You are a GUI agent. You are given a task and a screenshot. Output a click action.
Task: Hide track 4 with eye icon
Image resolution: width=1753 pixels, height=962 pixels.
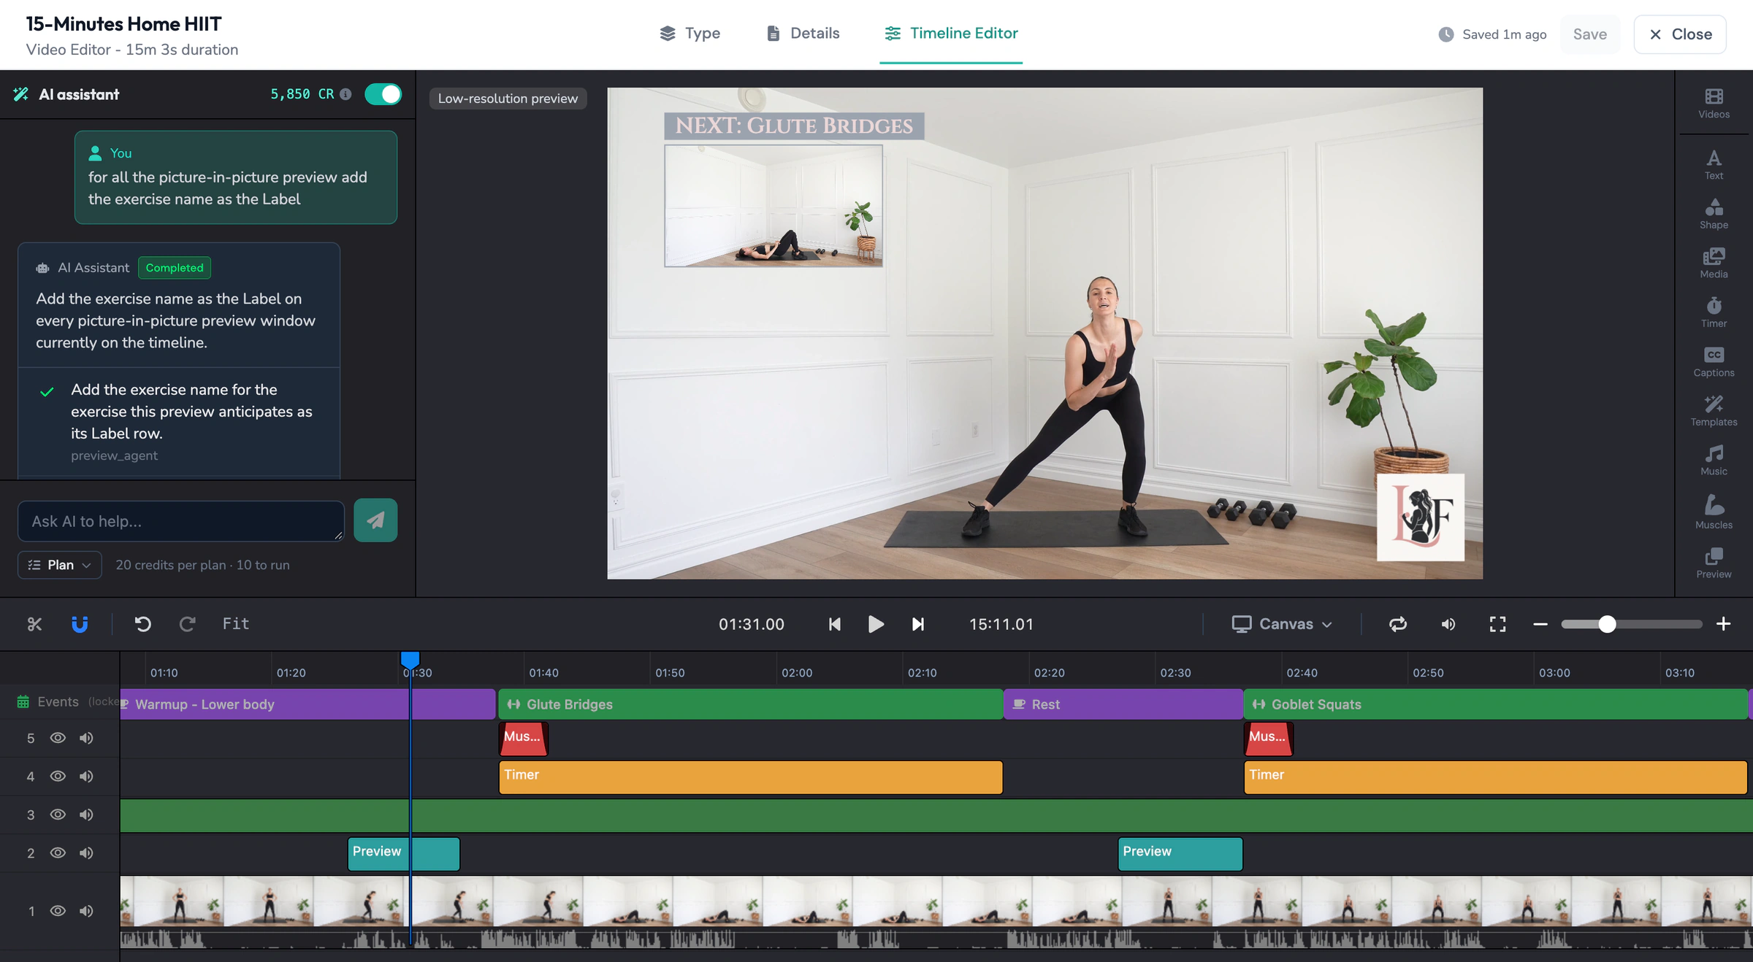pyautogui.click(x=58, y=776)
